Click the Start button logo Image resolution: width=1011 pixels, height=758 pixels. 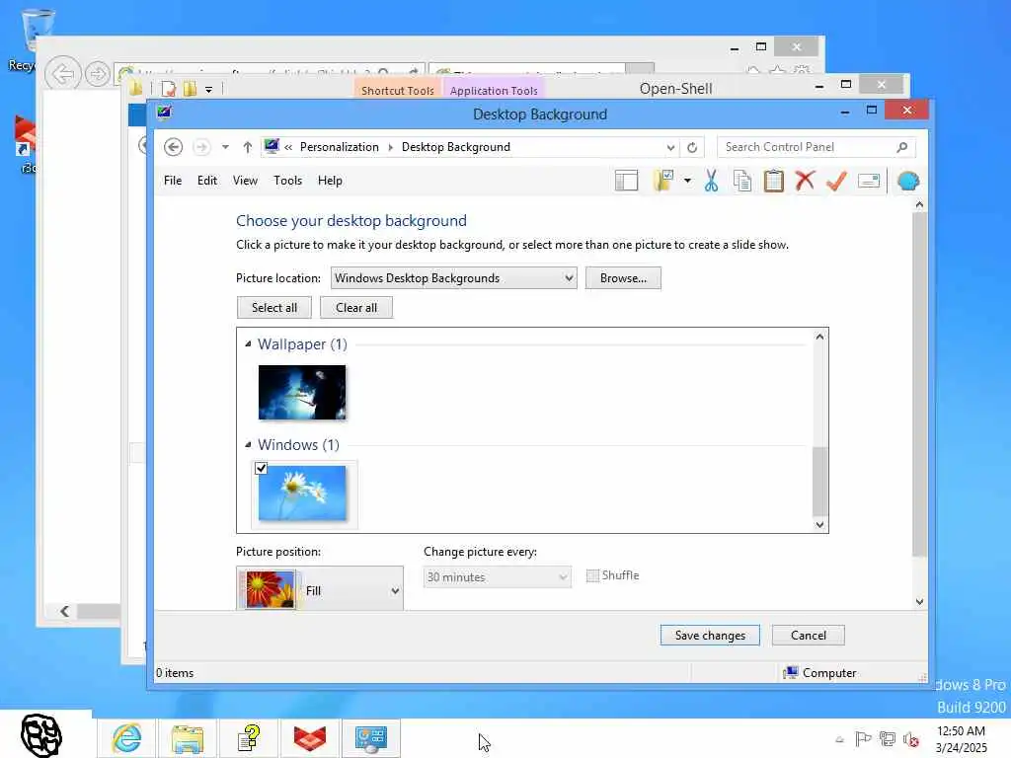point(41,735)
